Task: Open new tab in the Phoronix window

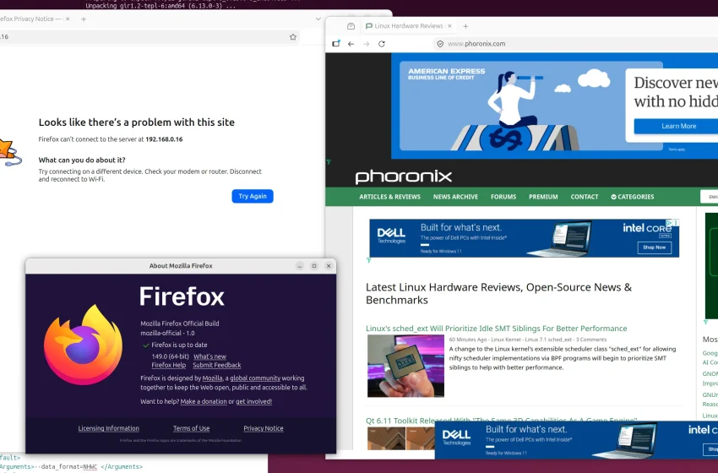Action: (465, 26)
